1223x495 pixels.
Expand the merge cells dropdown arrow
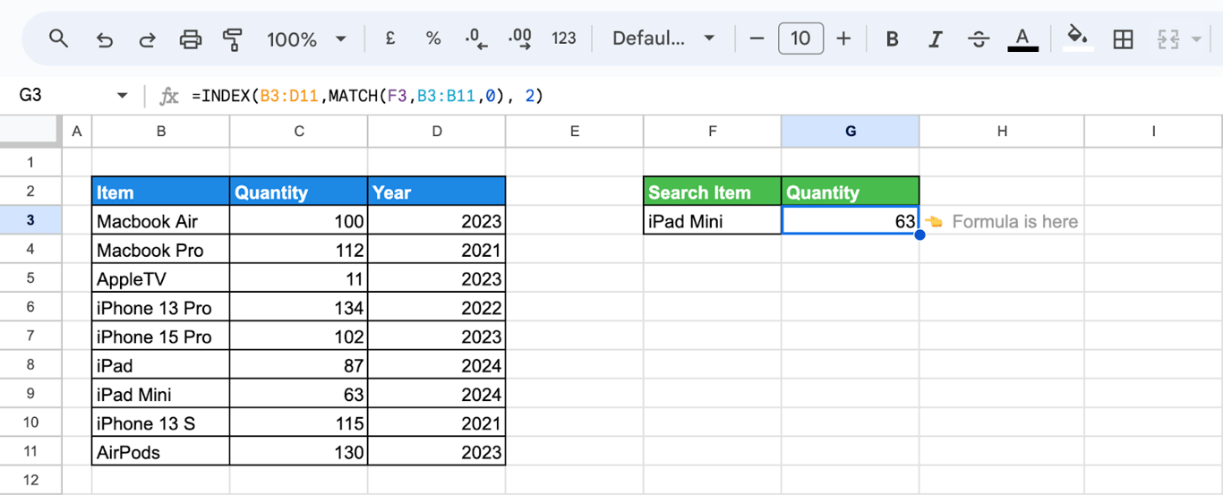pos(1197,39)
